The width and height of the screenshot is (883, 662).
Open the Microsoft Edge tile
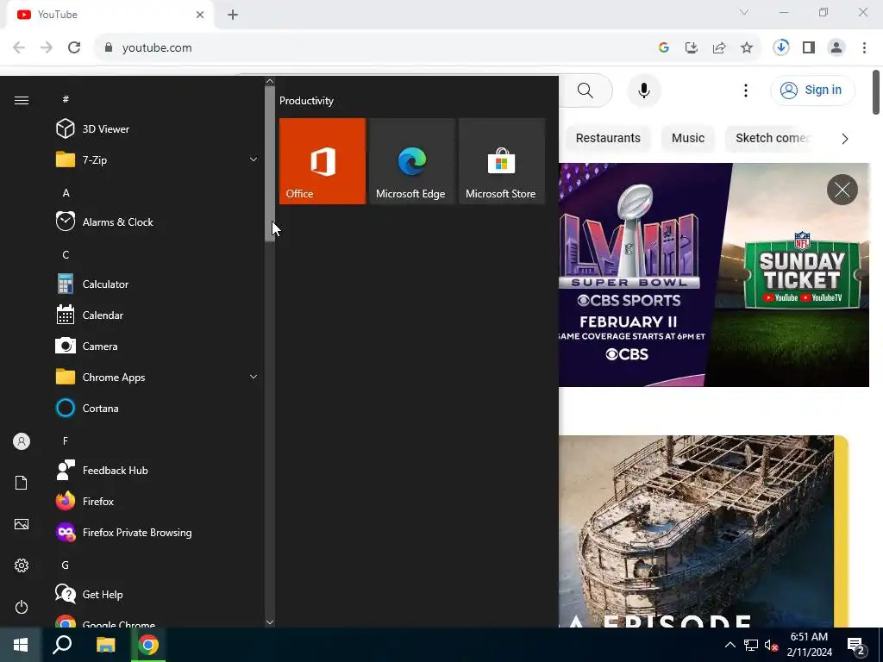[411, 161]
